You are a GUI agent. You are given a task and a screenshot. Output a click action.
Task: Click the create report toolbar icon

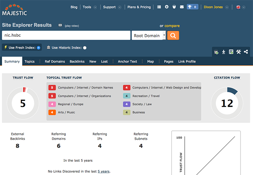click(231, 52)
